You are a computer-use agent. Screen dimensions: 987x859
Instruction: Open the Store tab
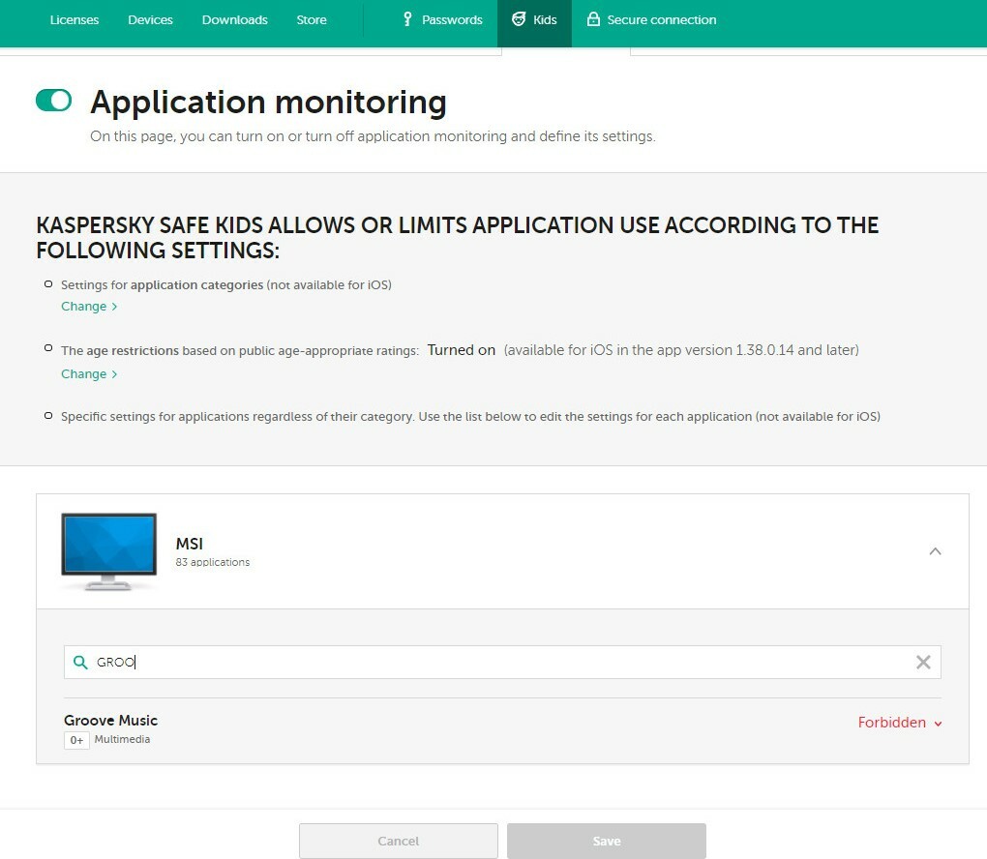pyautogui.click(x=312, y=20)
